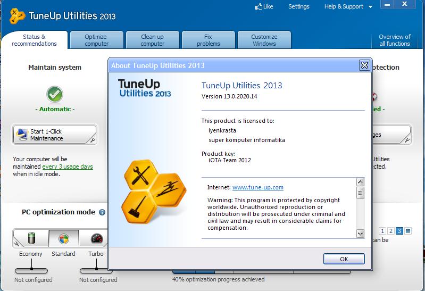Go to Fix problems tab
The height and width of the screenshot is (291, 425).
click(x=209, y=40)
